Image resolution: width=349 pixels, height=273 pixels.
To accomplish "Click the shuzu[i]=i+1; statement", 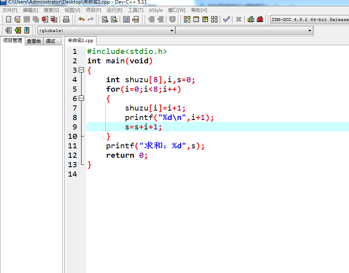I will coord(155,108).
